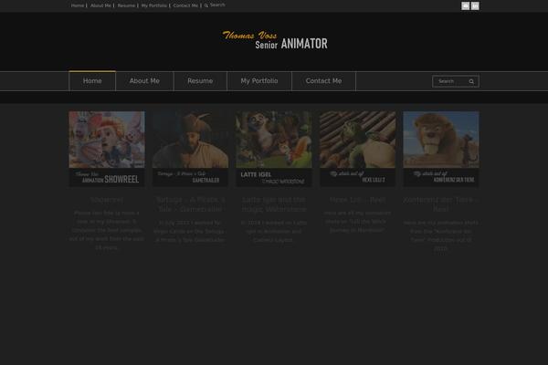548x365 pixels.
Task: Click the Hexe Lilli - Reel heading
Action: pyautogui.click(x=357, y=200)
